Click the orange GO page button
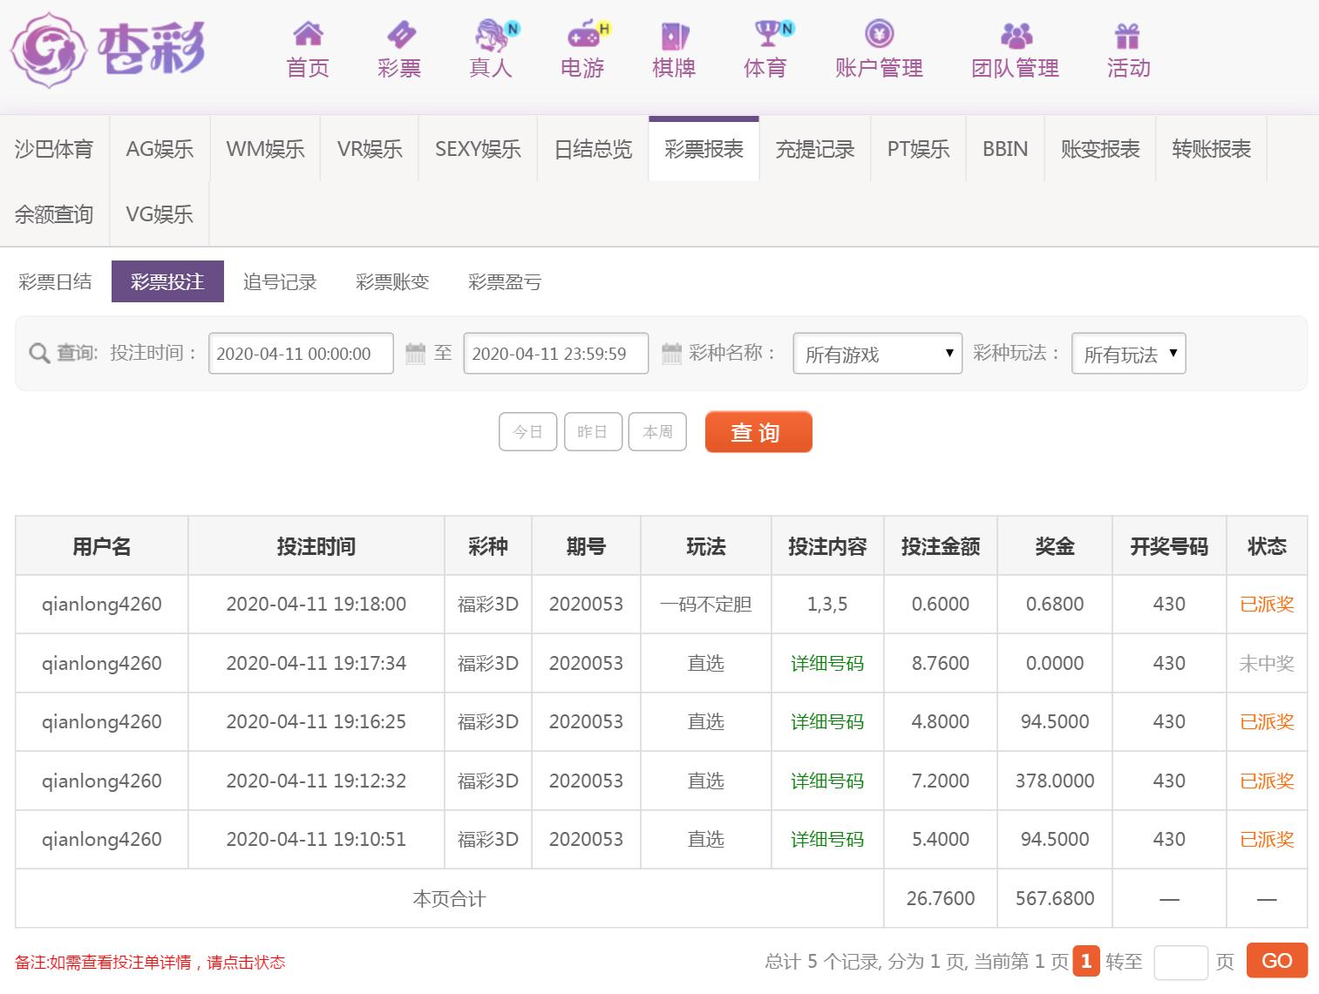This screenshot has height=994, width=1319. (1277, 961)
